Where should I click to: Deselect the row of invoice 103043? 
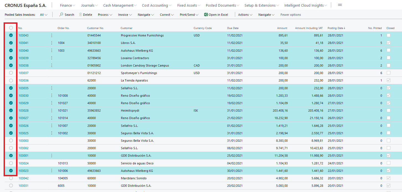point(11,35)
